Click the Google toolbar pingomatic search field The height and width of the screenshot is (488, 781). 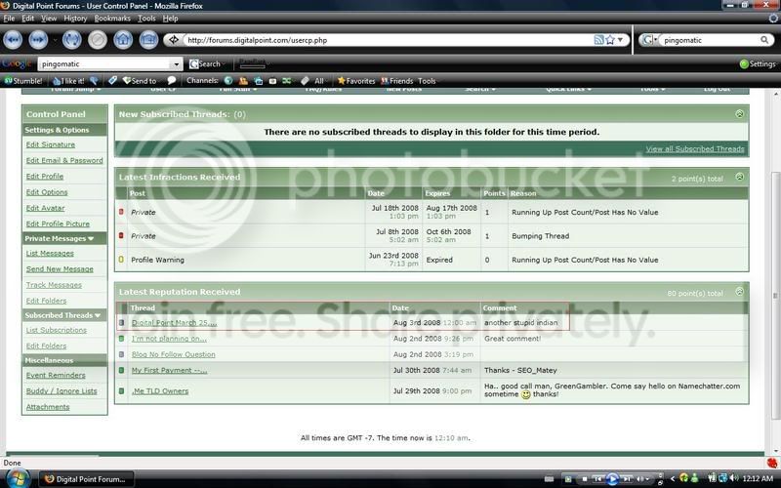[104, 64]
